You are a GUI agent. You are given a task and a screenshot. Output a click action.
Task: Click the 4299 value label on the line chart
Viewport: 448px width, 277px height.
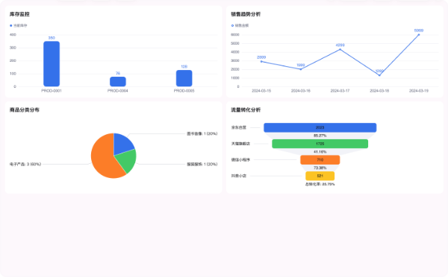coord(340,45)
